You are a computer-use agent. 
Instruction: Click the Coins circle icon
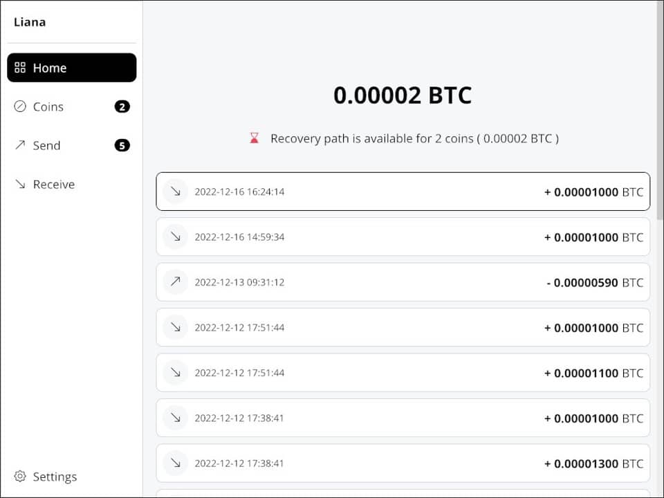[20, 107]
